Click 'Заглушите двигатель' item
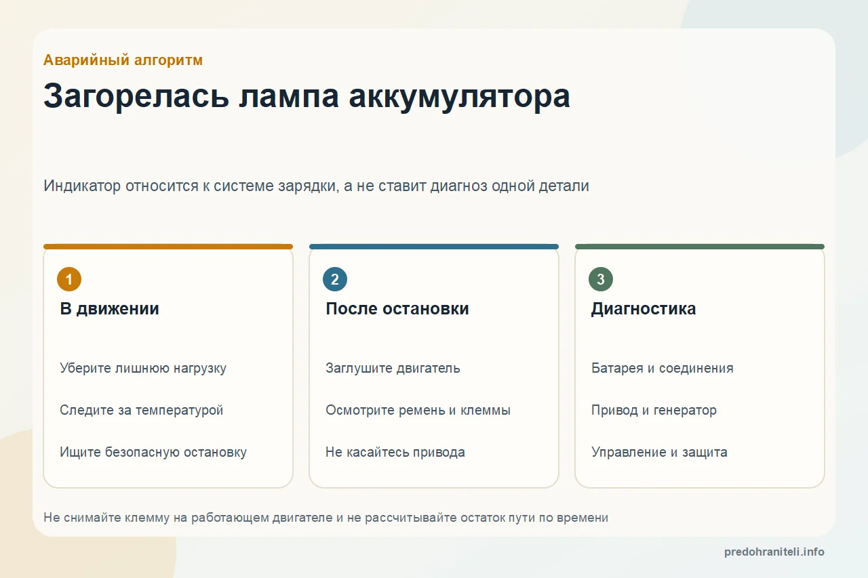This screenshot has width=868, height=578. click(393, 369)
